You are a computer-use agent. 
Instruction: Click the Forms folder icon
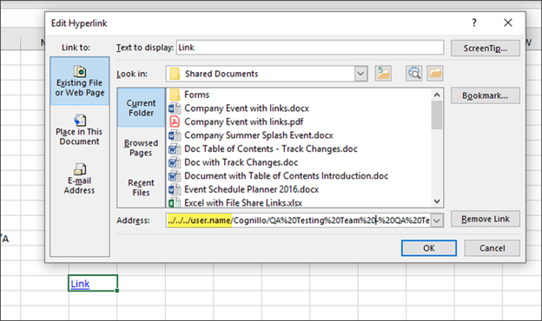click(x=175, y=95)
